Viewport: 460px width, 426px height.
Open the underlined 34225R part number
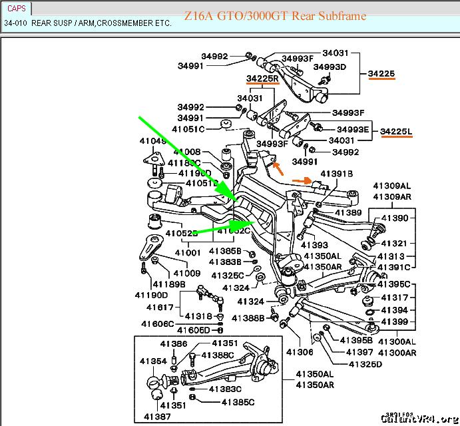262,79
